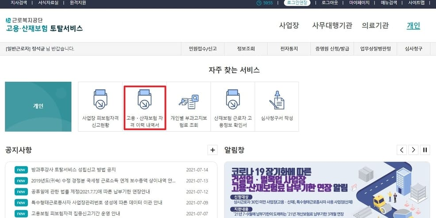Click the new badge beside 특수형태근로종사자 notice

pos(21,202)
